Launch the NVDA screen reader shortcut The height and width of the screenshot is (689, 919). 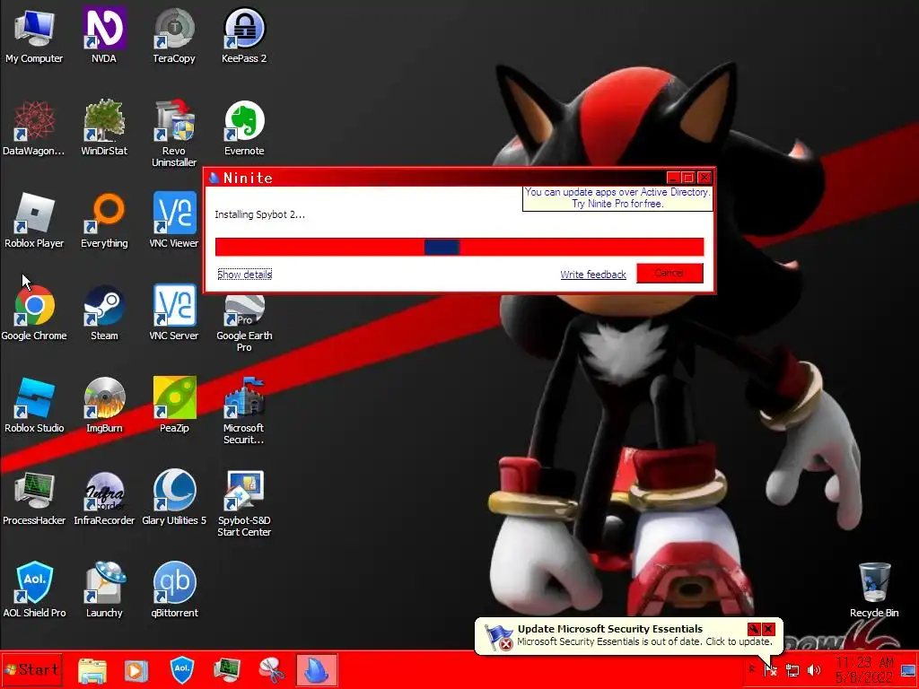[104, 35]
